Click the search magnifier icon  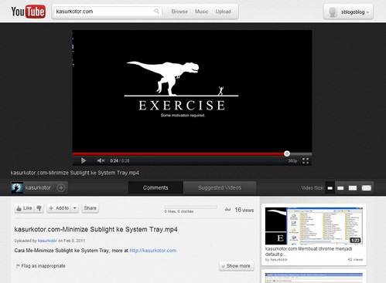156,11
